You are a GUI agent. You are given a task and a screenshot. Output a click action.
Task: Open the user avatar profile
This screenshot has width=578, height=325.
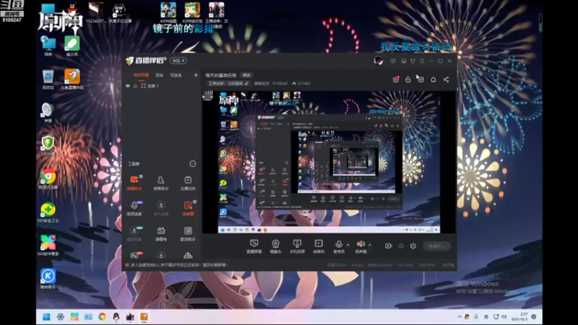tap(378, 61)
